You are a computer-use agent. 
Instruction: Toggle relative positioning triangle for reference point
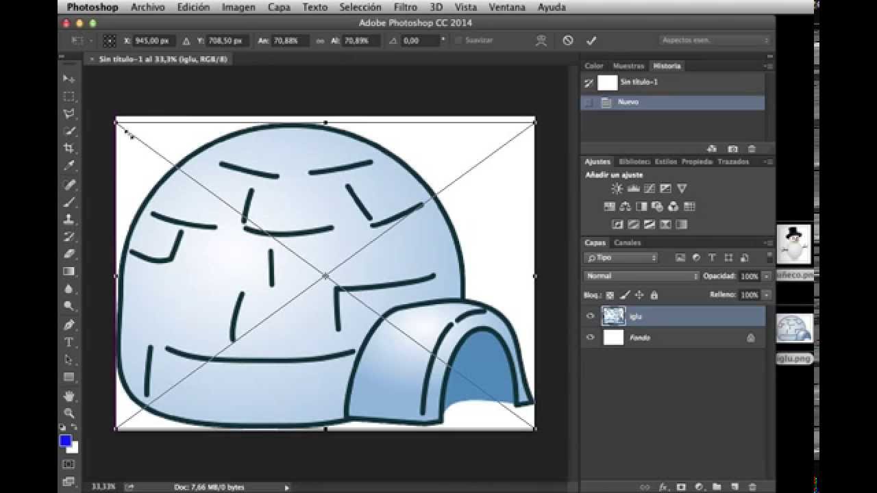pyautogui.click(x=186, y=41)
